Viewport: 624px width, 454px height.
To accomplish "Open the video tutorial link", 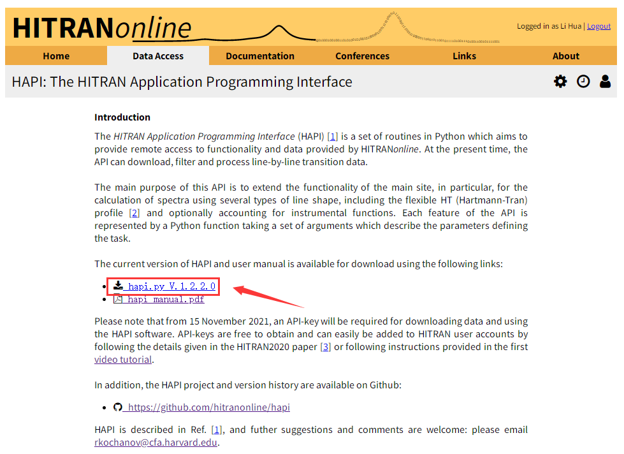I will tap(122, 359).
